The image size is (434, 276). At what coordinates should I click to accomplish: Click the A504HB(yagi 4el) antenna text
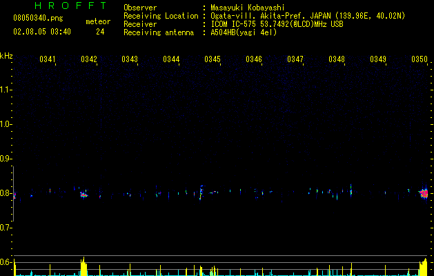click(x=244, y=32)
